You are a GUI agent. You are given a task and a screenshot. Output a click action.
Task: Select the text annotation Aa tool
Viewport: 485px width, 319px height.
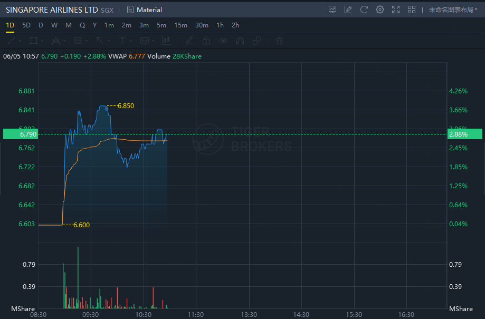(145, 41)
